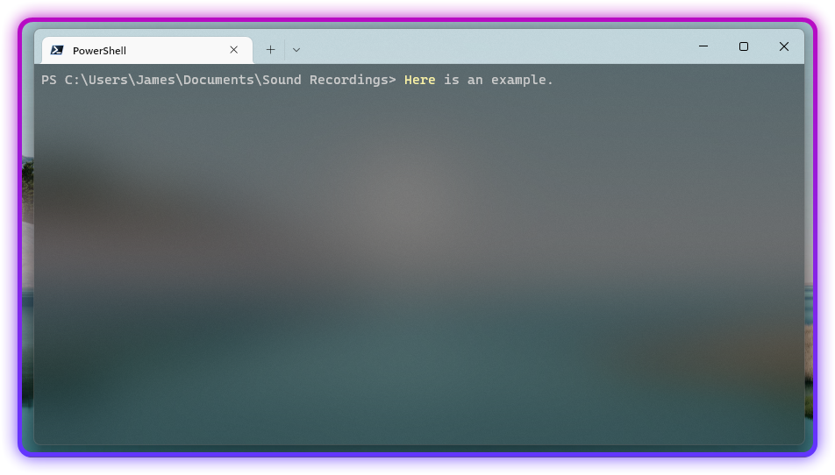Viewport: 835px width, 475px height.
Task: Select the PowerShell tab
Action: tap(147, 50)
